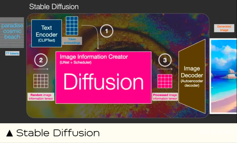Click the arrow beneath circled number 3
The image size is (237, 143).
tap(165, 69)
